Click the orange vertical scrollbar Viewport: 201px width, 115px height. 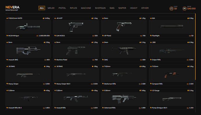click(195, 47)
